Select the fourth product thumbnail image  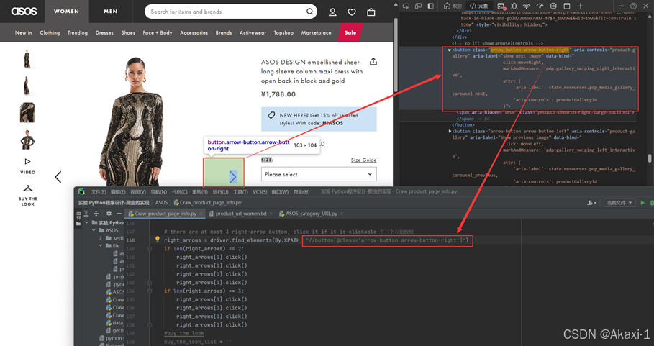pos(27,140)
